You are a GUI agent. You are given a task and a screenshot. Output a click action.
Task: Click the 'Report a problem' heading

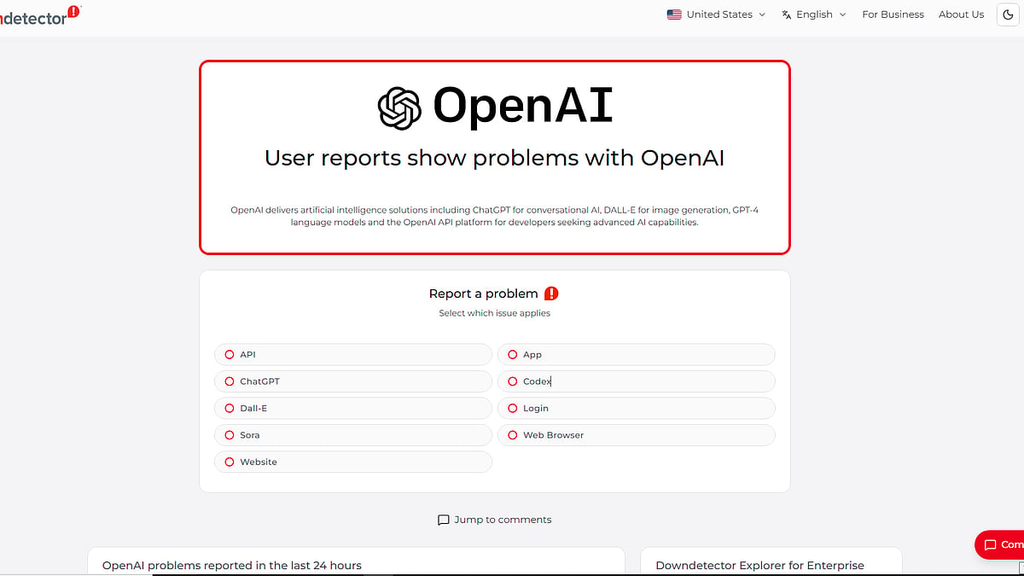(484, 294)
